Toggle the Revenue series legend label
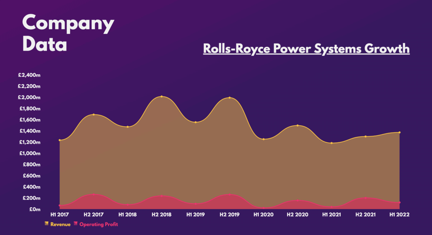This screenshot has height=235, width=432. (60, 224)
